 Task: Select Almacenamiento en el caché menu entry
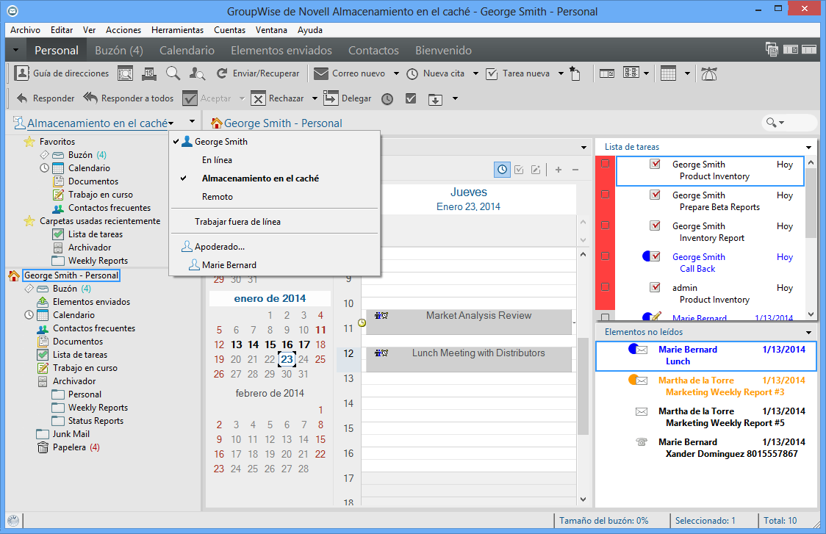point(274,178)
